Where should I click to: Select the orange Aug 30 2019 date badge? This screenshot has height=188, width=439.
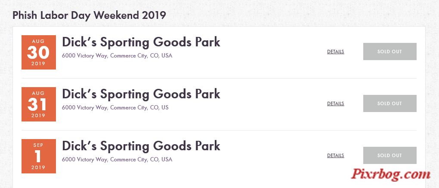pyautogui.click(x=39, y=52)
